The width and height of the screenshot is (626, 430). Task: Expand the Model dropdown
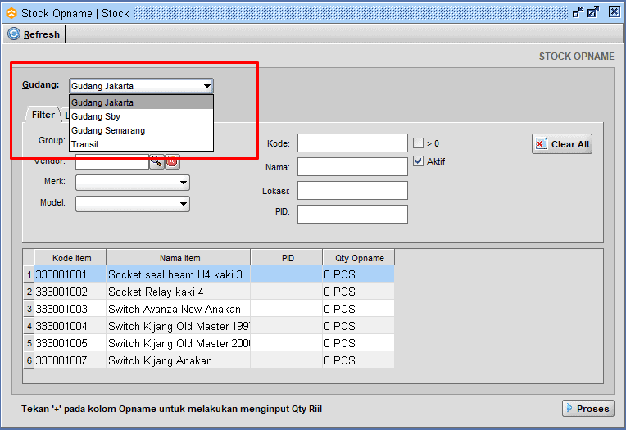183,203
